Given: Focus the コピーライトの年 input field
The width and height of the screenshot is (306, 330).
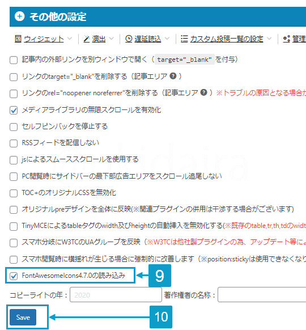Looking at the screenshot, I should tap(116, 295).
